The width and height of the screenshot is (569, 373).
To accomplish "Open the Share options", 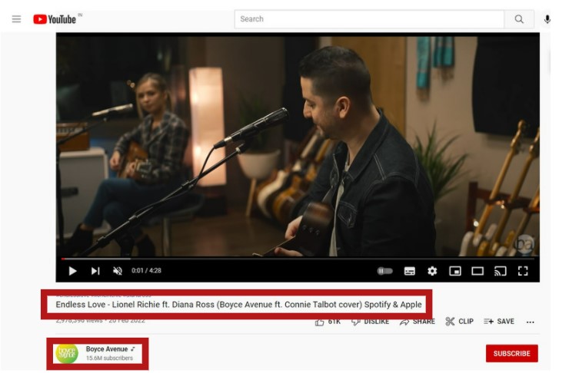I will [417, 322].
